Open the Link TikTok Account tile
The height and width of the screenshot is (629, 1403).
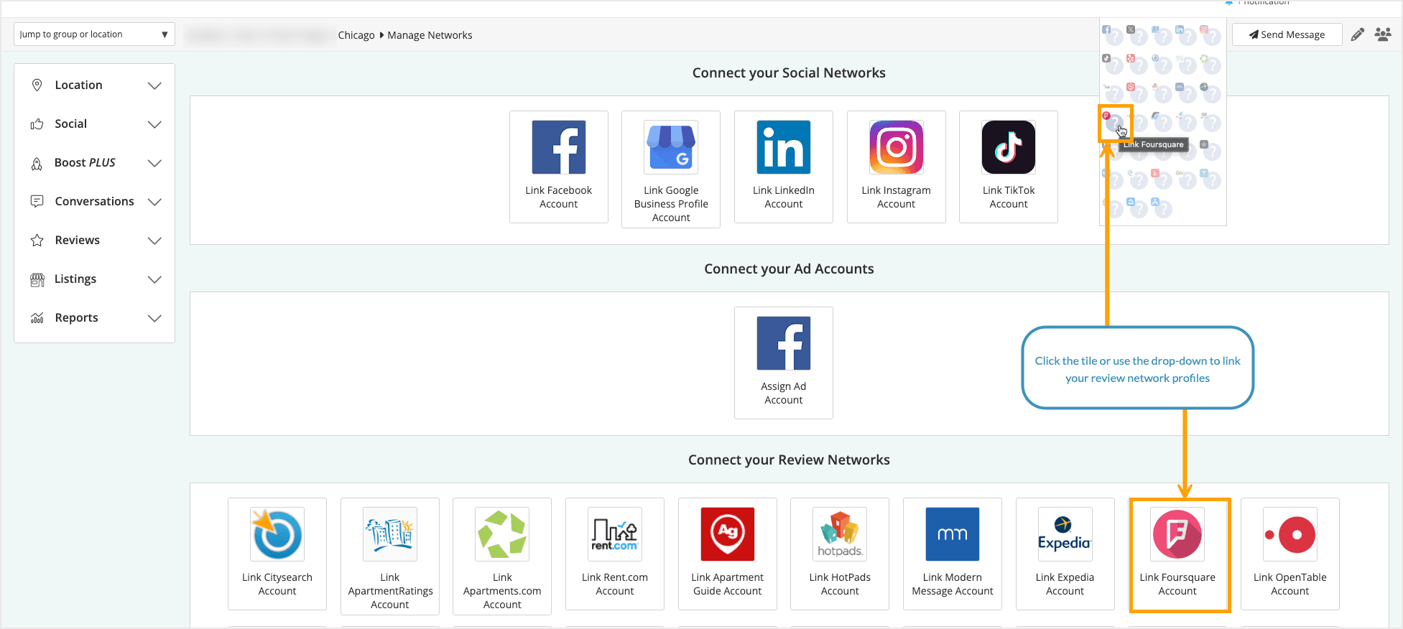[x=1008, y=167]
